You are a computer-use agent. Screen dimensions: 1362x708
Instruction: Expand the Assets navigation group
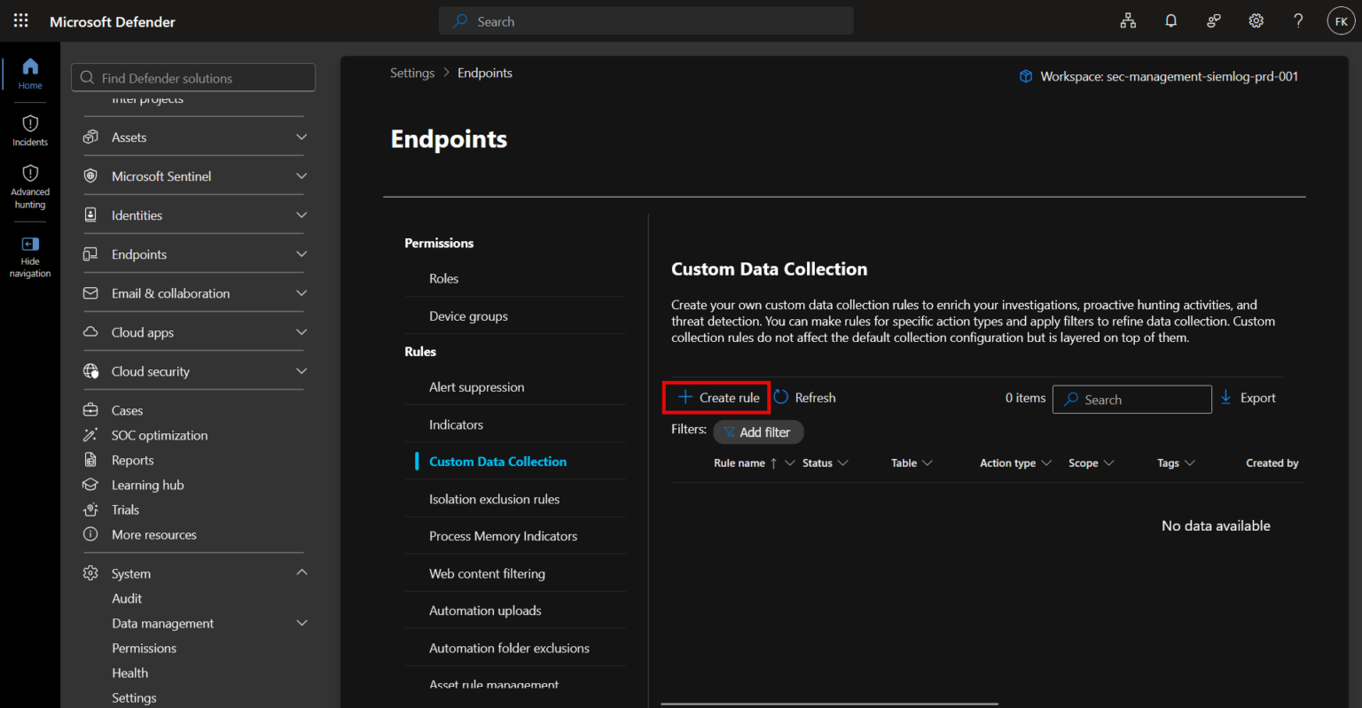coord(301,137)
